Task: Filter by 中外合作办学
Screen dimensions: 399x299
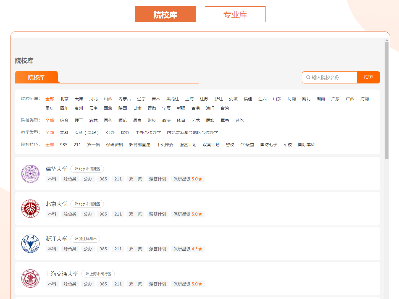Action: coord(148,133)
